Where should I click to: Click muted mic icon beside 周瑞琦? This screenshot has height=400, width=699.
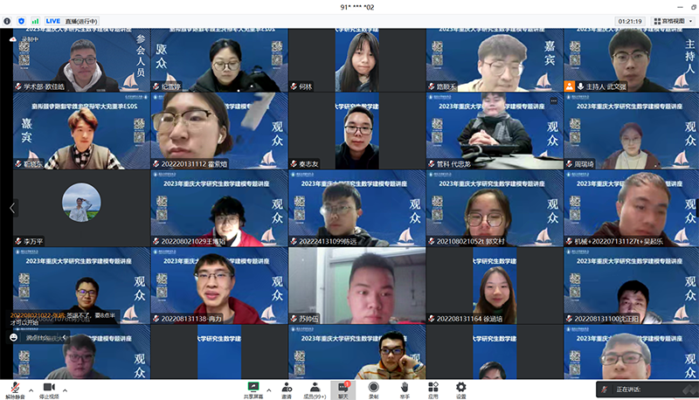click(x=570, y=164)
